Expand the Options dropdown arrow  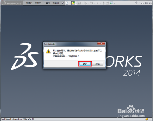[114, 3]
